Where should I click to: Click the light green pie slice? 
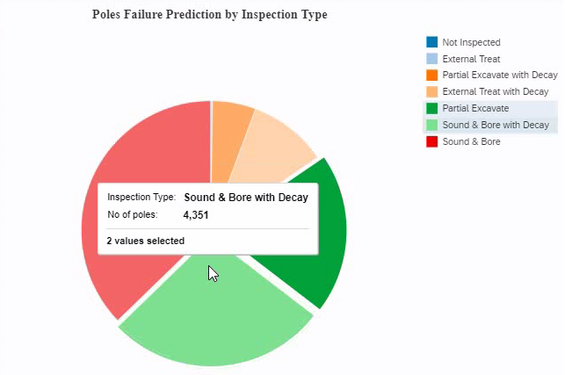pyautogui.click(x=215, y=316)
